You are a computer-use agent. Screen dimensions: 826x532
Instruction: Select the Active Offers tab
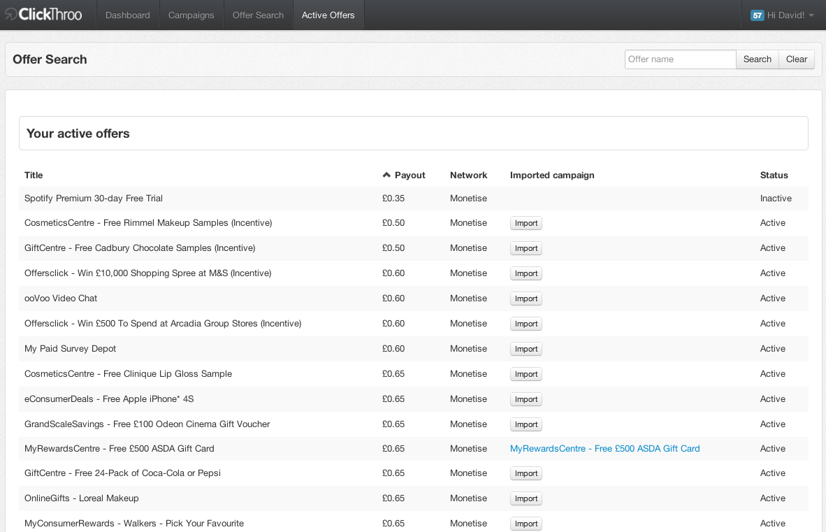(328, 15)
